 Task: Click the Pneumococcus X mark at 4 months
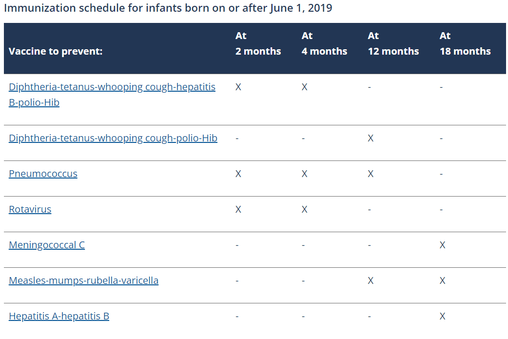click(x=304, y=174)
